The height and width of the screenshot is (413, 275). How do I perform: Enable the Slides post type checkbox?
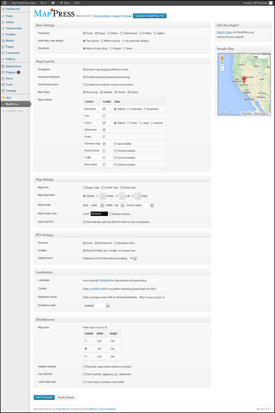(x=109, y=33)
